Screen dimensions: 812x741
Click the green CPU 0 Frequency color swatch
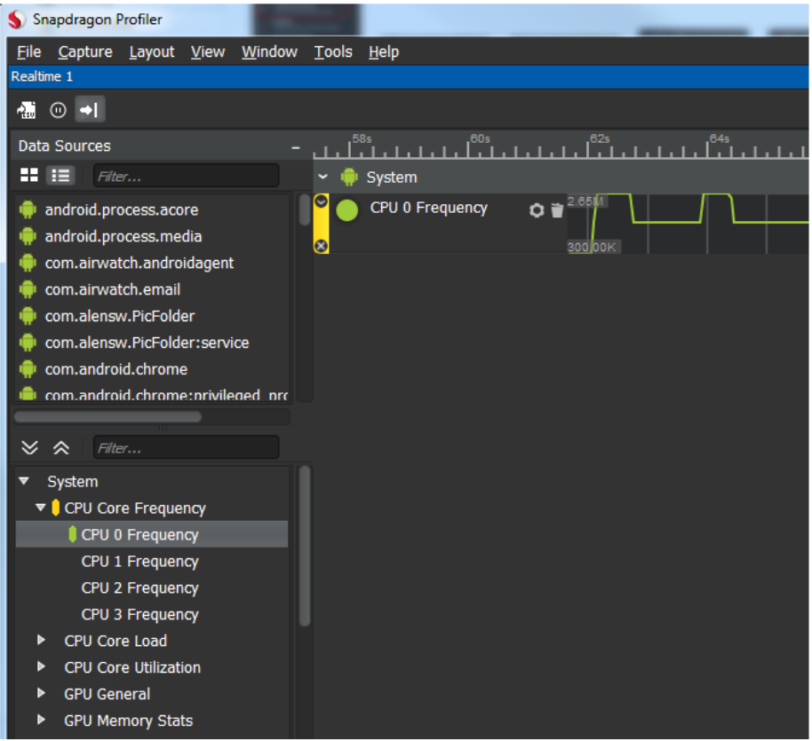347,210
